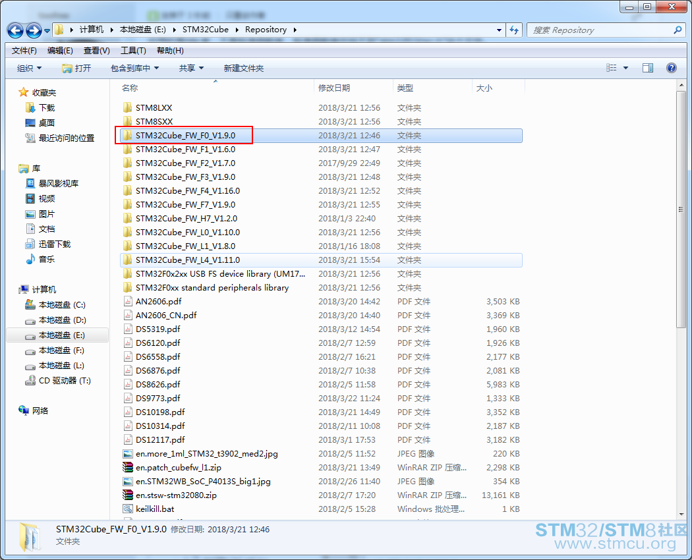Select the STM32Cube_FW_F1_V1.6.0 folder name
This screenshot has width=692, height=560.
point(185,149)
